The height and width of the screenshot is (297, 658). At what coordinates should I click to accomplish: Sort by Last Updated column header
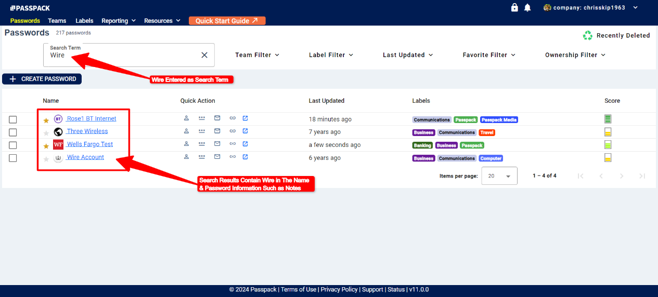click(x=327, y=101)
